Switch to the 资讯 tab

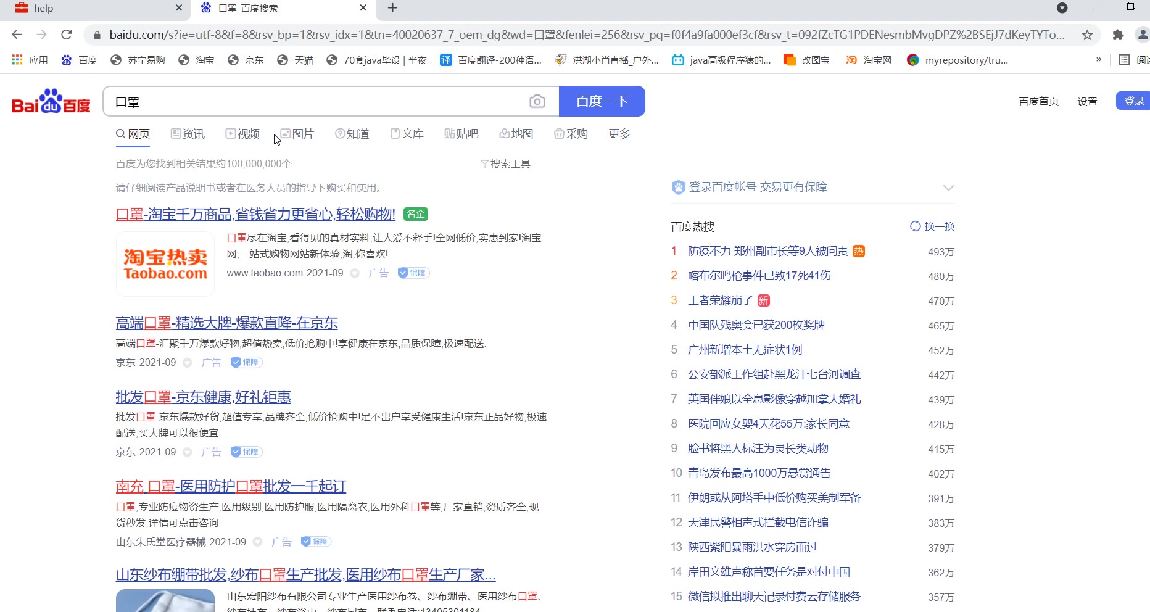tap(188, 134)
